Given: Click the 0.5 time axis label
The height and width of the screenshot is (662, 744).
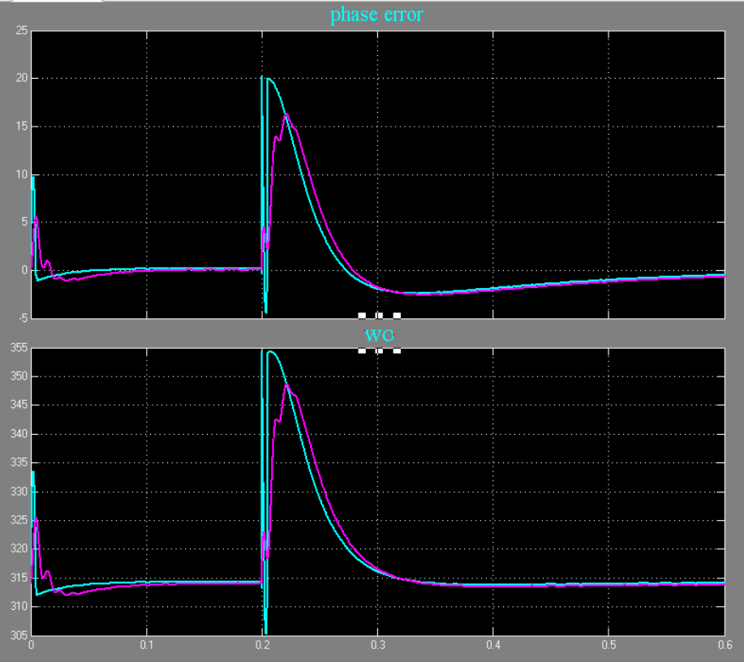Looking at the screenshot, I should click(x=609, y=645).
